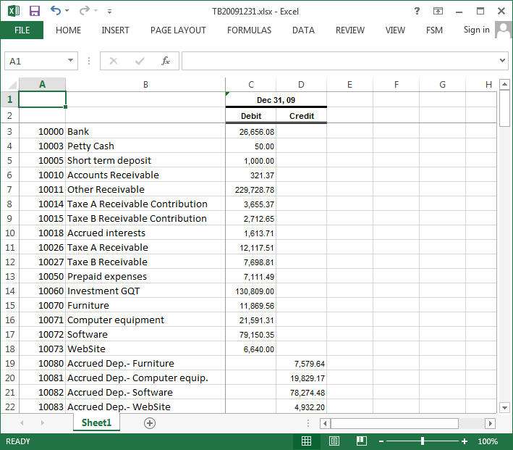
Task: Open the FSM tab
Action: [x=434, y=30]
